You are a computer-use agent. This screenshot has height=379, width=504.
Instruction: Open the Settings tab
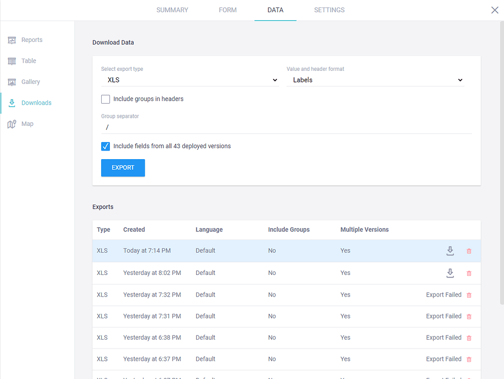tap(329, 10)
